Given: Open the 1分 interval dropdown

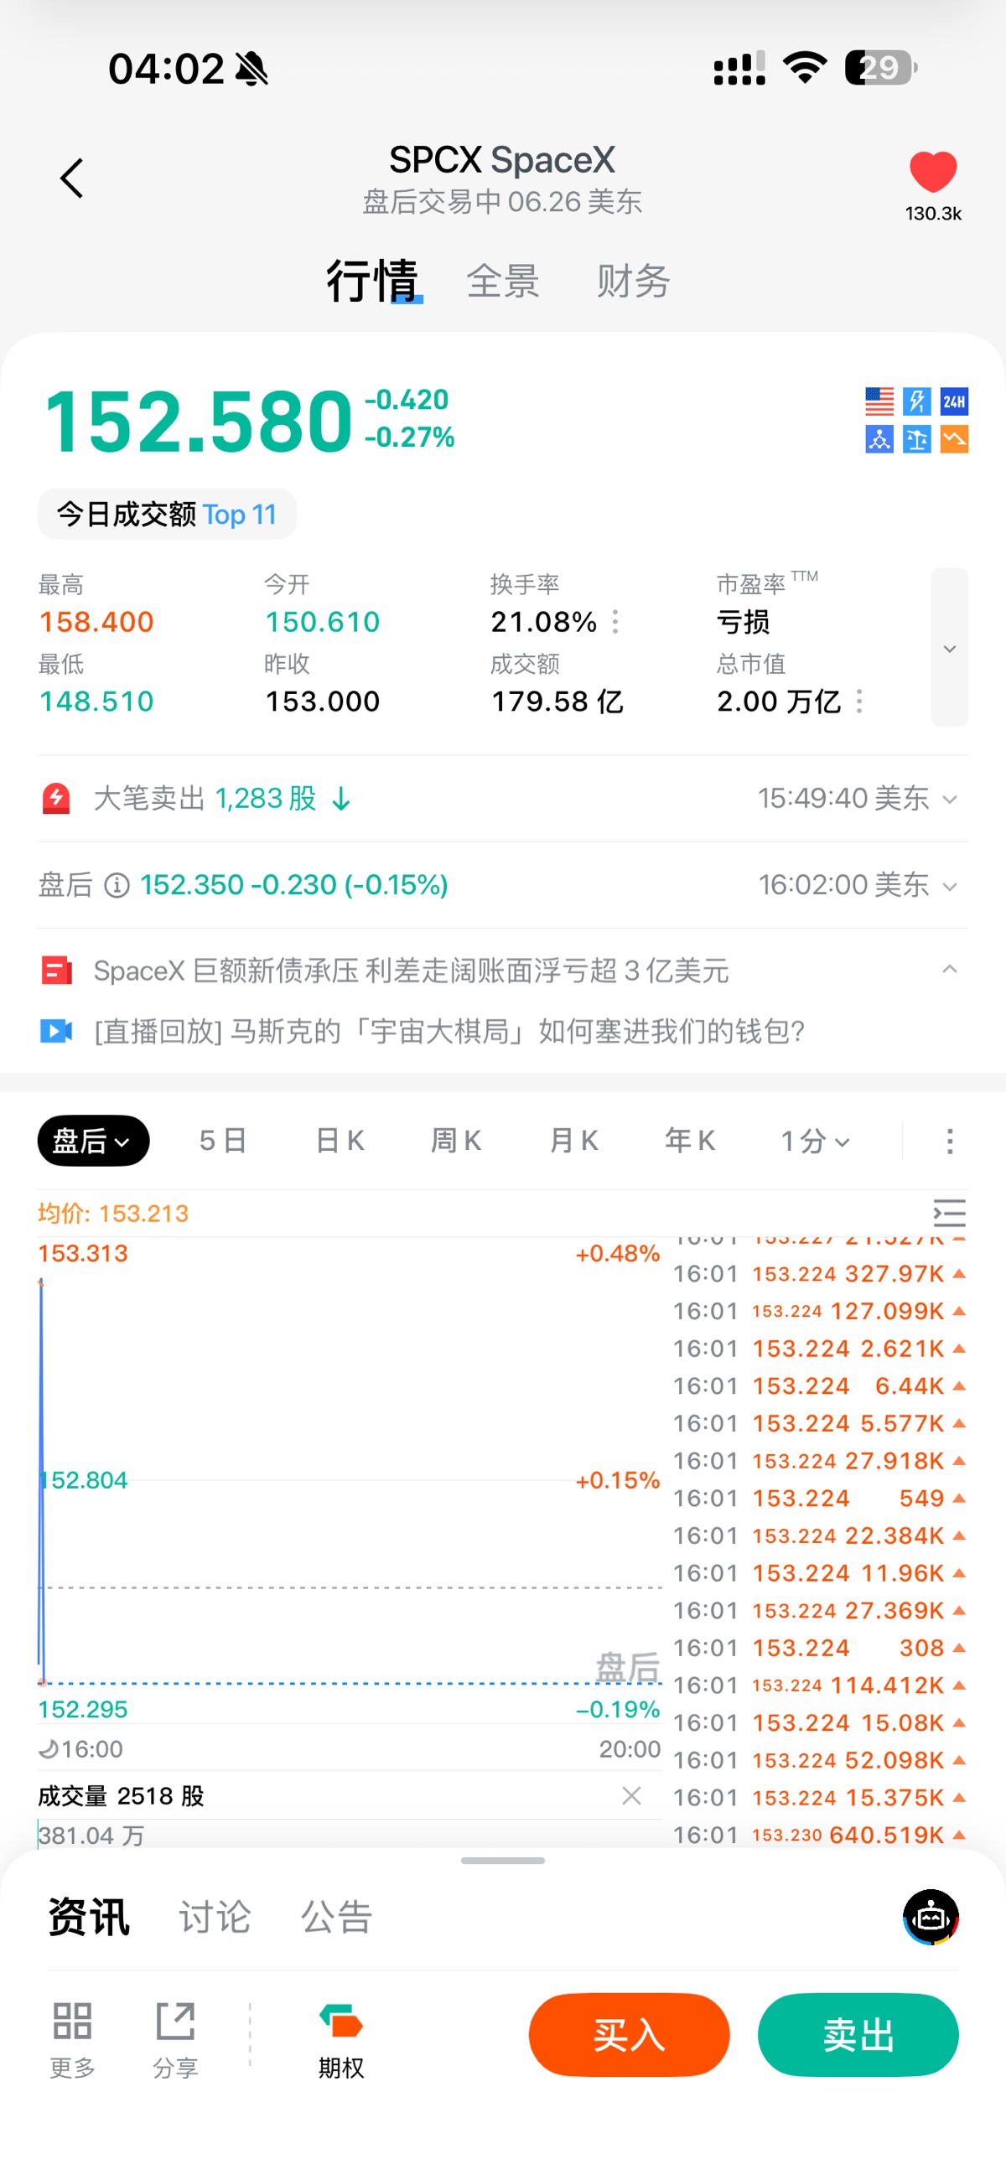Looking at the screenshot, I should 815,1141.
